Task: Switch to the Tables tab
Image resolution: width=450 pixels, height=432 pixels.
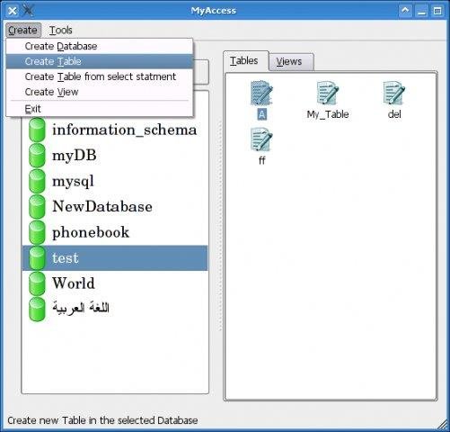Action: click(246, 61)
